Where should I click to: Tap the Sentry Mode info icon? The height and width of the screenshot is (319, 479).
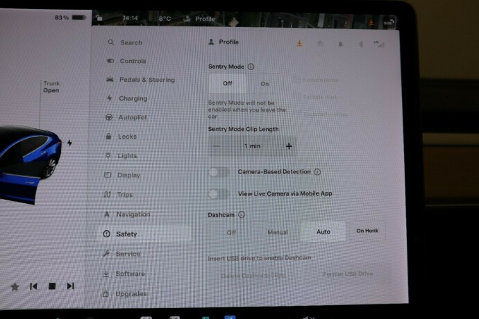[251, 67]
